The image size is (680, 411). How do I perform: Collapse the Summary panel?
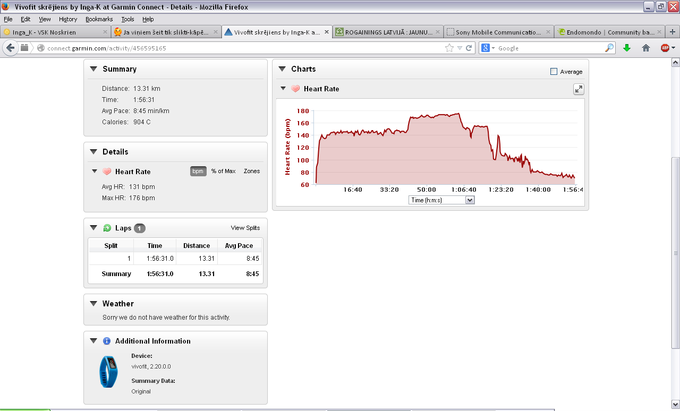(93, 69)
